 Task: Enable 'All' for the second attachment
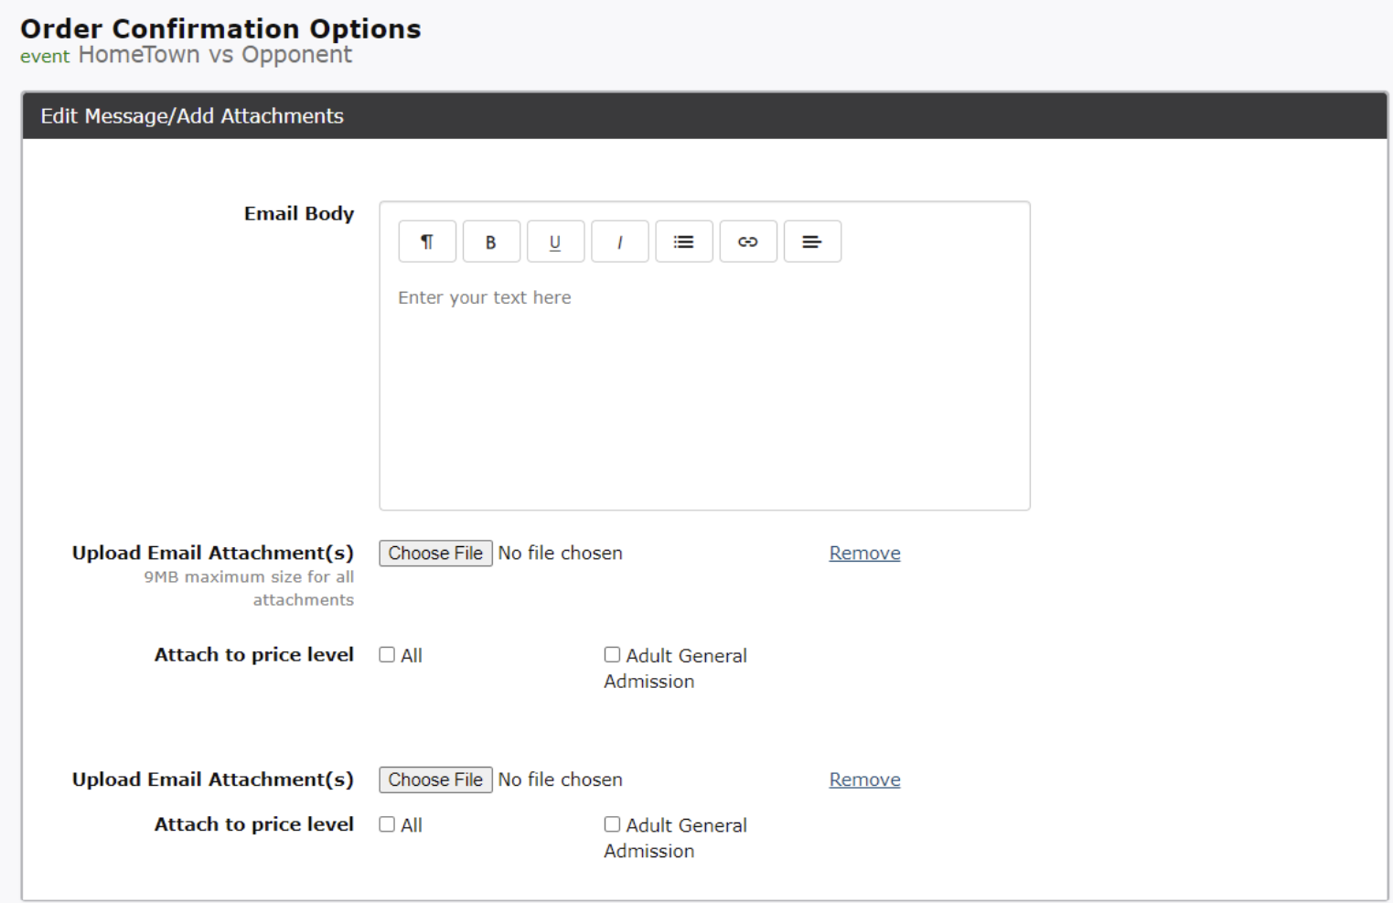[x=387, y=824]
